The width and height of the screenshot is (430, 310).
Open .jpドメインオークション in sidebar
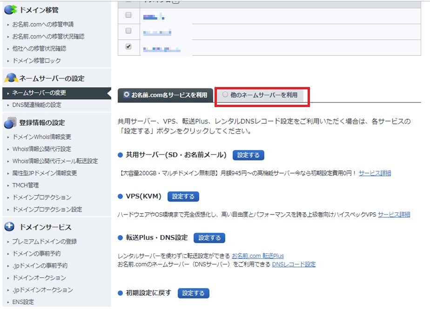[x=42, y=290]
